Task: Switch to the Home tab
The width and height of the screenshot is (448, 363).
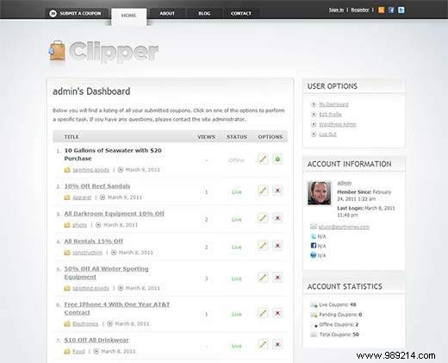Action: [128, 16]
